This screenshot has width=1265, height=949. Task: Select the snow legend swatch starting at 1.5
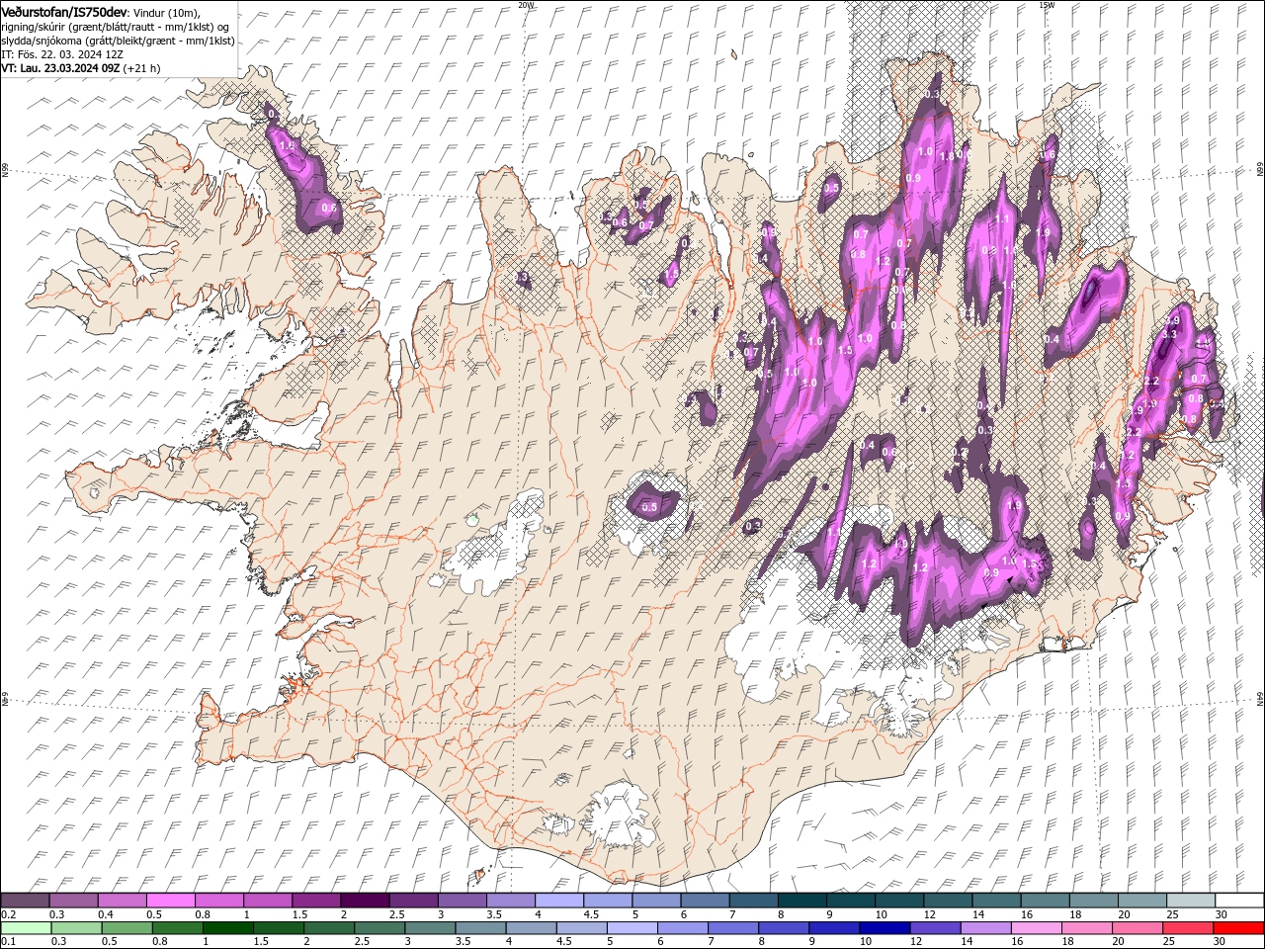click(x=315, y=901)
